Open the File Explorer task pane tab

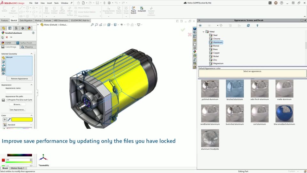point(195,44)
